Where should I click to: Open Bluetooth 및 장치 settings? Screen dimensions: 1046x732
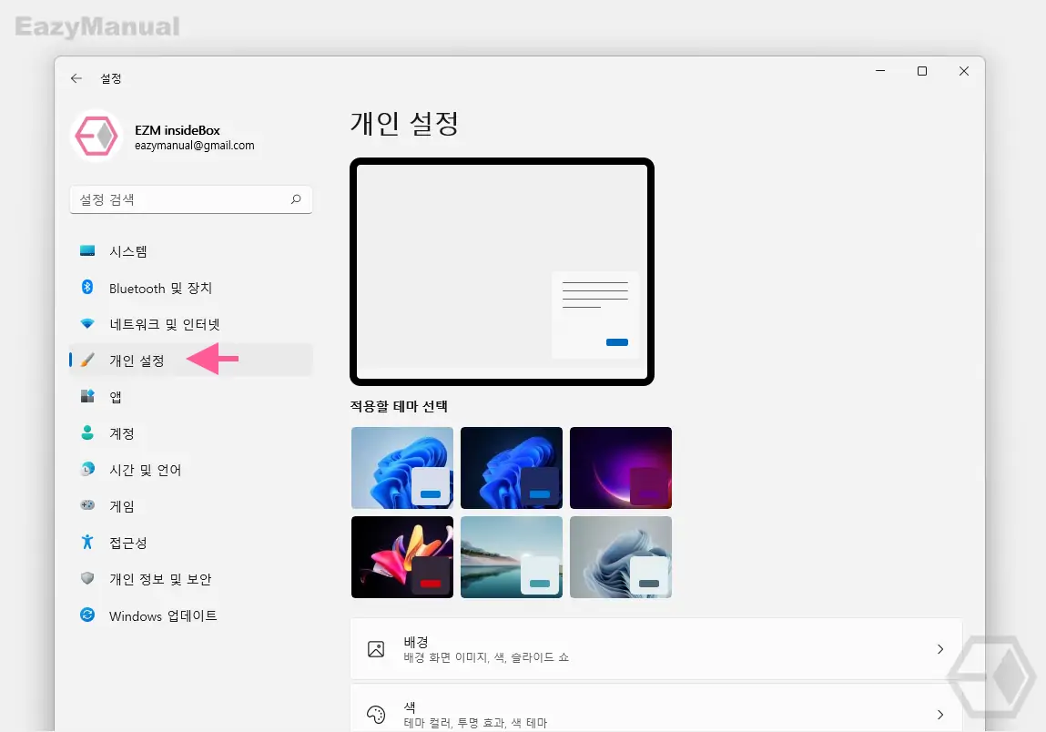pyautogui.click(x=191, y=288)
